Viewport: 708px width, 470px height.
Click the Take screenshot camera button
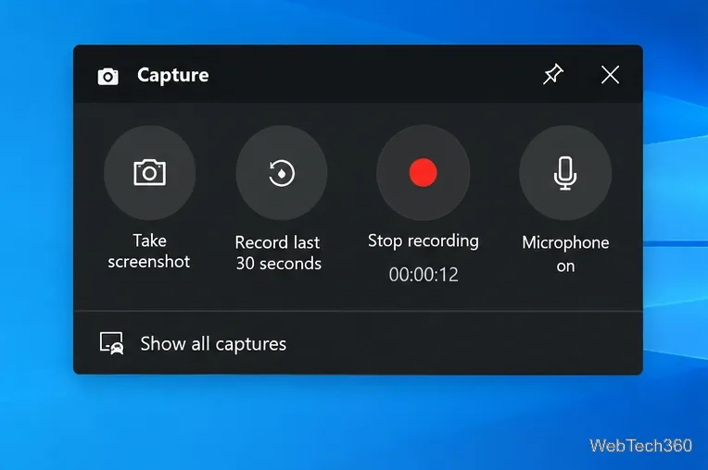click(149, 173)
